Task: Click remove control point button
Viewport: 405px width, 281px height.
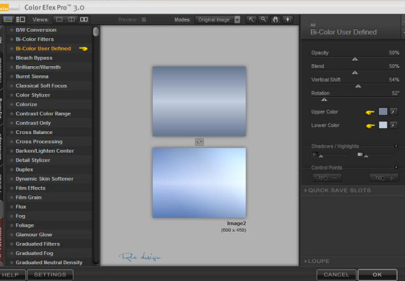Action: [x=327, y=178]
